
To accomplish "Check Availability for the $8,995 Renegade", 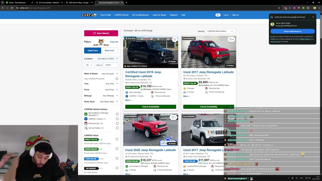I will 209,107.
